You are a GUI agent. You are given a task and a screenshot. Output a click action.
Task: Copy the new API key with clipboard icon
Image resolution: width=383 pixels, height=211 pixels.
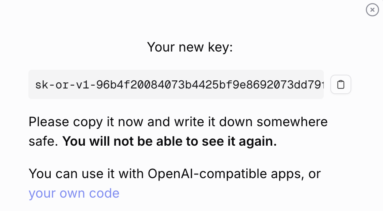[x=341, y=84]
